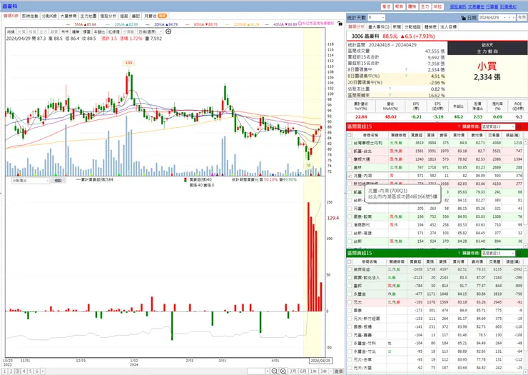The width and height of the screenshot is (528, 375).
Task: Open the 主力地圖 tab
Action: pyautogui.click(x=88, y=16)
